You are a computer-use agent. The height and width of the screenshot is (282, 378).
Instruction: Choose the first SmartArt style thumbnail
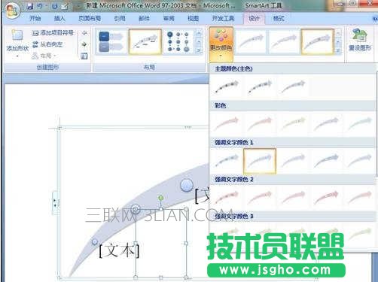coord(251,41)
